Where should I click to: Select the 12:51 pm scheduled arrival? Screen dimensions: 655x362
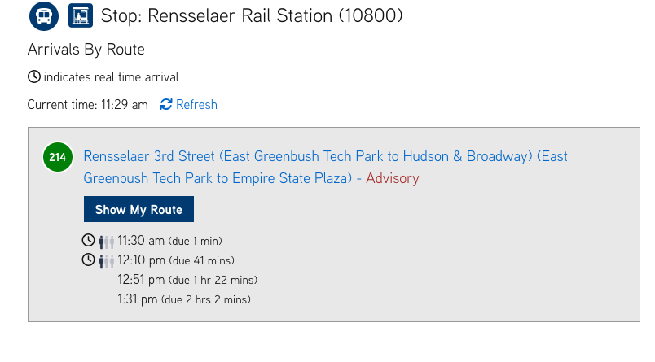141,280
